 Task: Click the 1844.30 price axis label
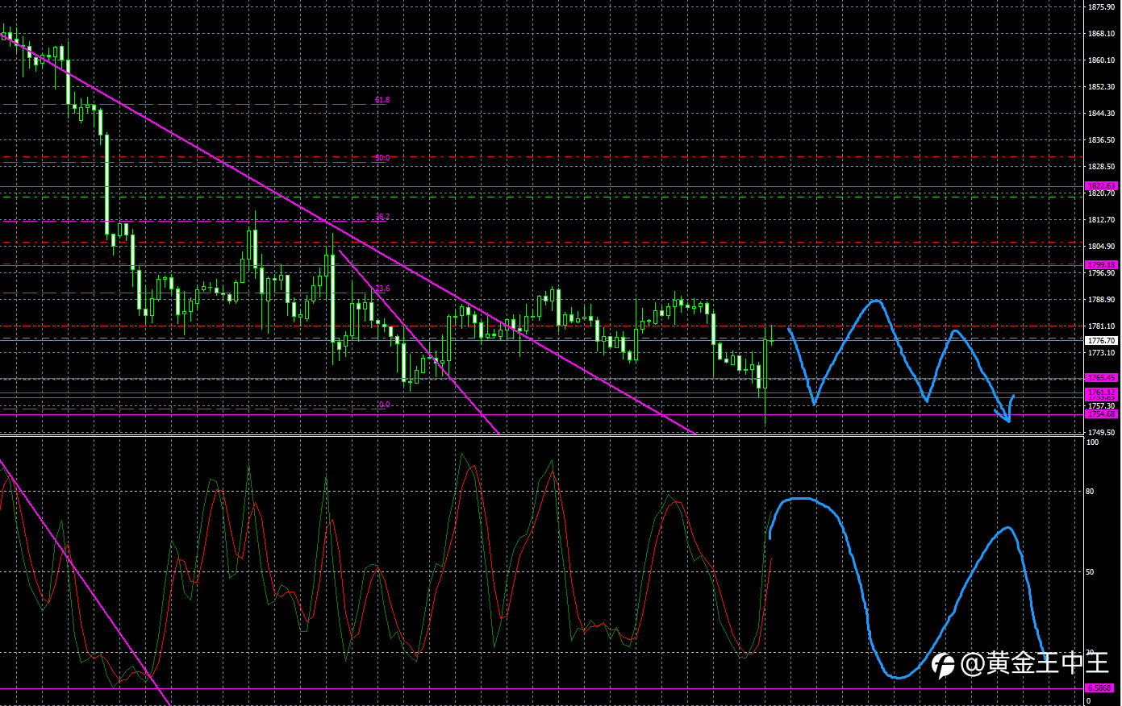[1101, 114]
